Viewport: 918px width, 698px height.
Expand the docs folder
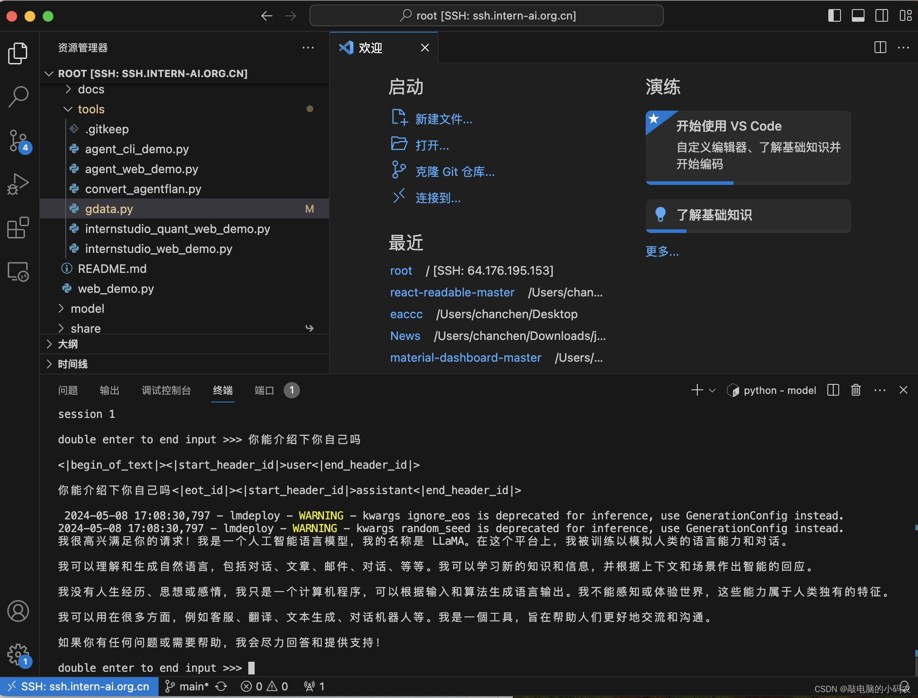[x=184, y=89]
